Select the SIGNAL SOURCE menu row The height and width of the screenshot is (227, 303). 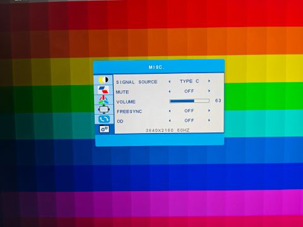pos(169,81)
